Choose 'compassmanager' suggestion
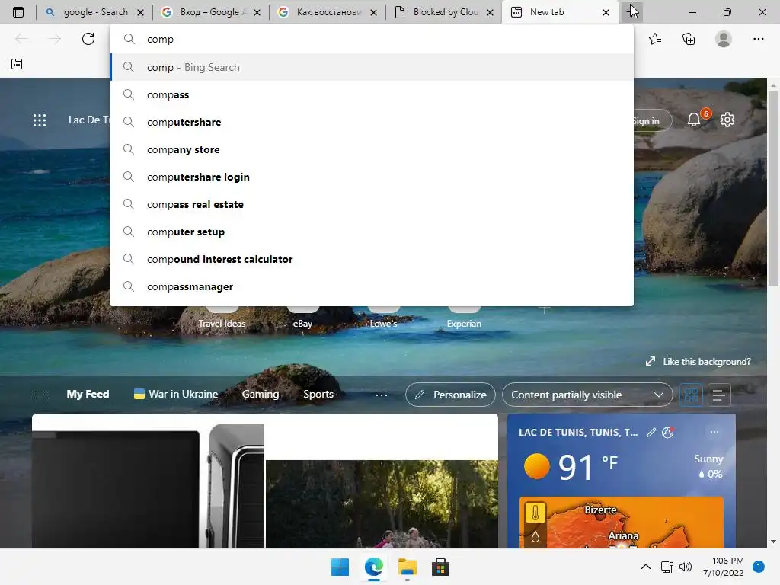The height and width of the screenshot is (585, 780). [372, 286]
